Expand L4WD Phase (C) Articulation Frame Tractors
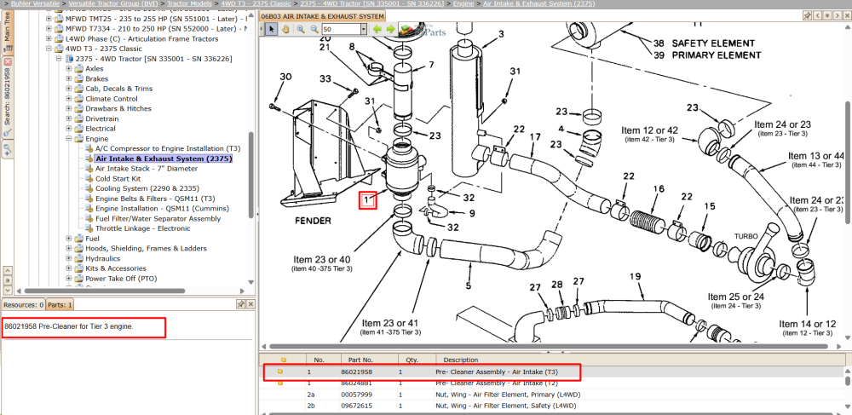852x415 pixels. (49, 38)
